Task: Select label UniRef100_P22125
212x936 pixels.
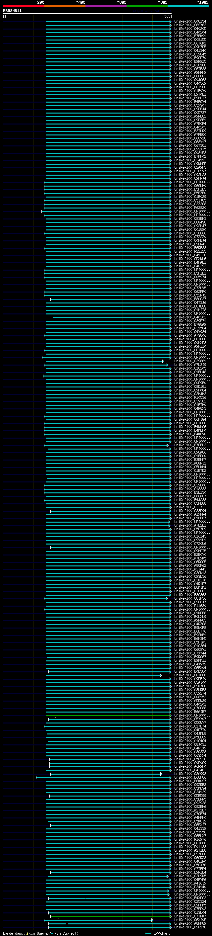Action: tap(190, 251)
